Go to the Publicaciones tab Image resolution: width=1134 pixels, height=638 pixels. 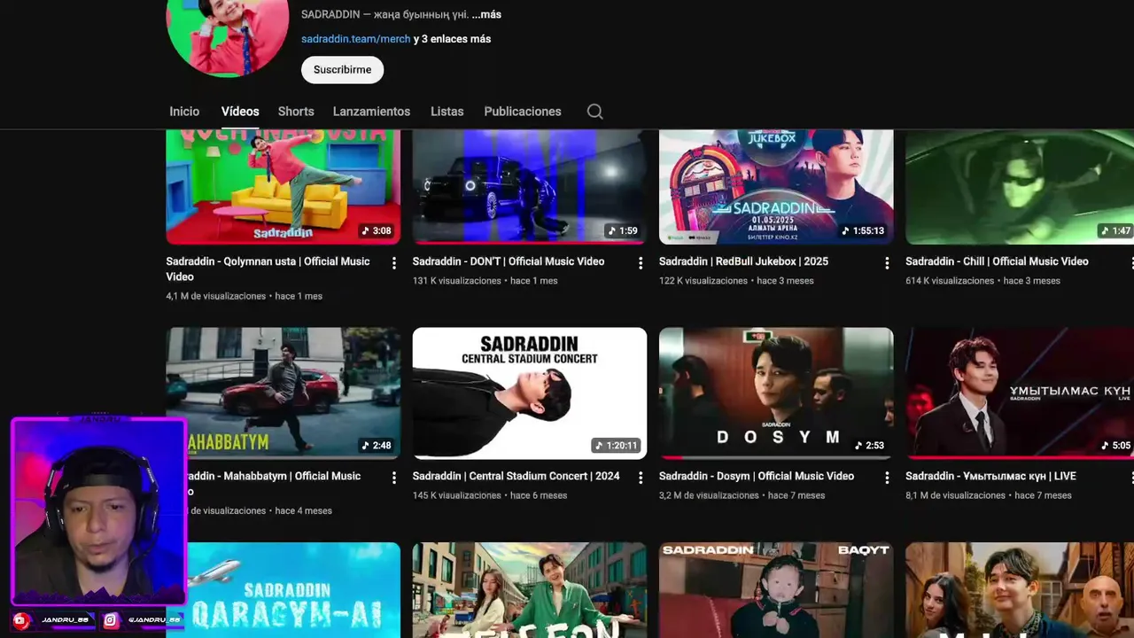pos(523,112)
